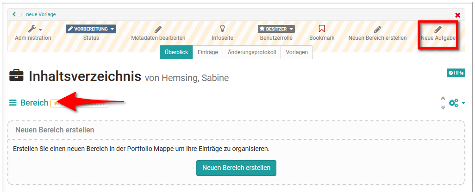Open the VORBEREITUNG status dropdown

pyautogui.click(x=91, y=29)
